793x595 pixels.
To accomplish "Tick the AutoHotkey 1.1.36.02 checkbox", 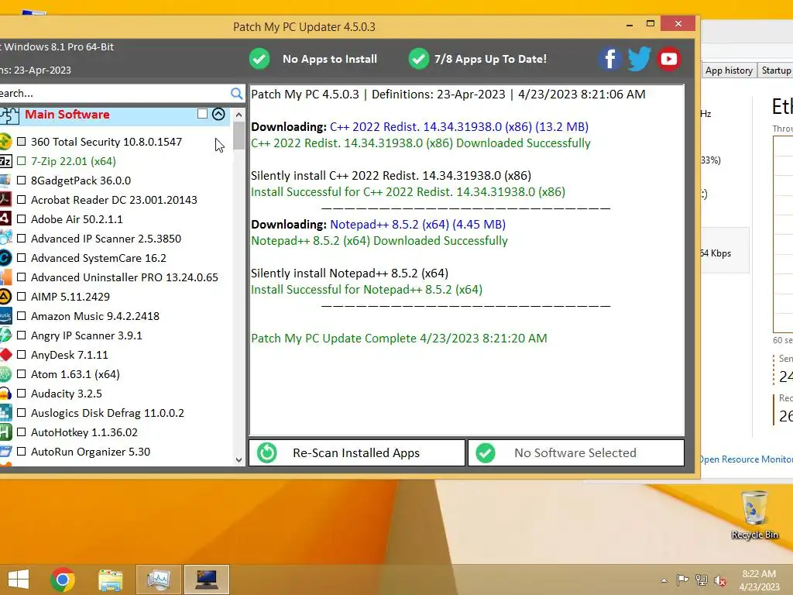I will point(21,432).
